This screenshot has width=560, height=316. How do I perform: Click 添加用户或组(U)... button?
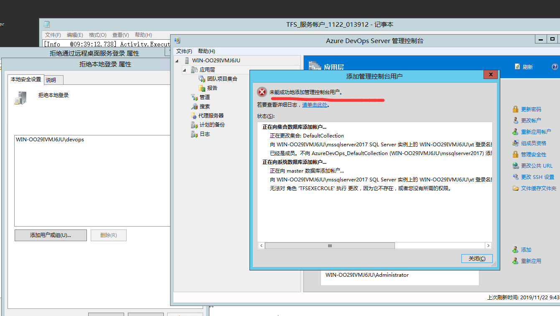51,235
